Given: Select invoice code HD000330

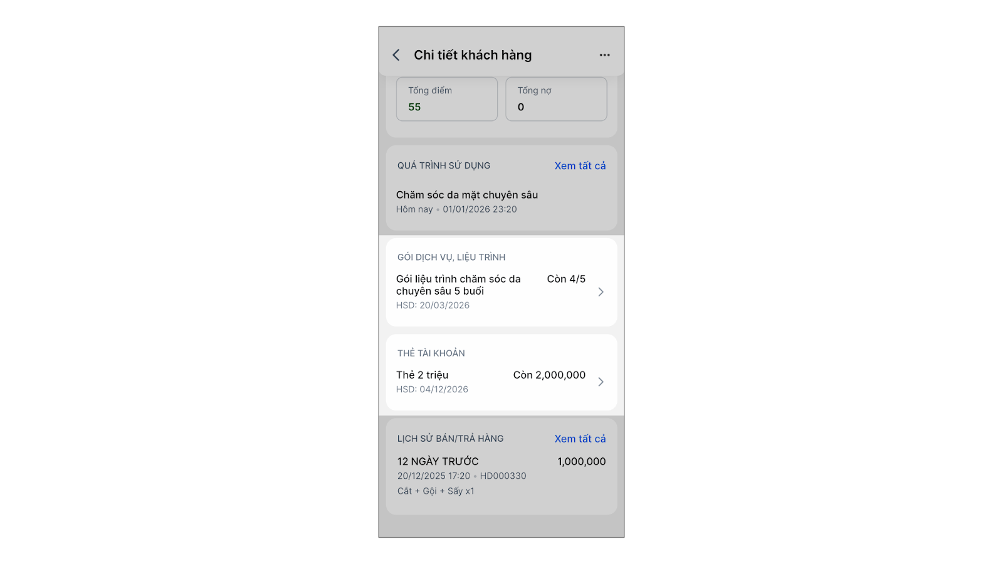Looking at the screenshot, I should (x=503, y=476).
